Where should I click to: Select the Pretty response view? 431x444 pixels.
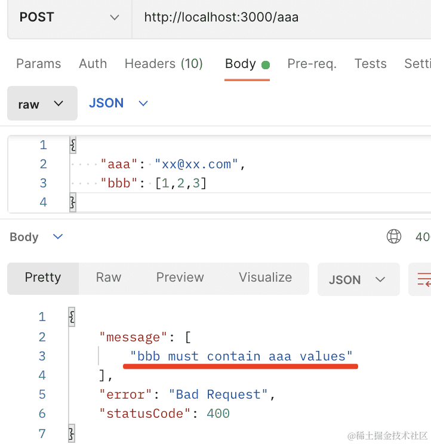coord(42,277)
